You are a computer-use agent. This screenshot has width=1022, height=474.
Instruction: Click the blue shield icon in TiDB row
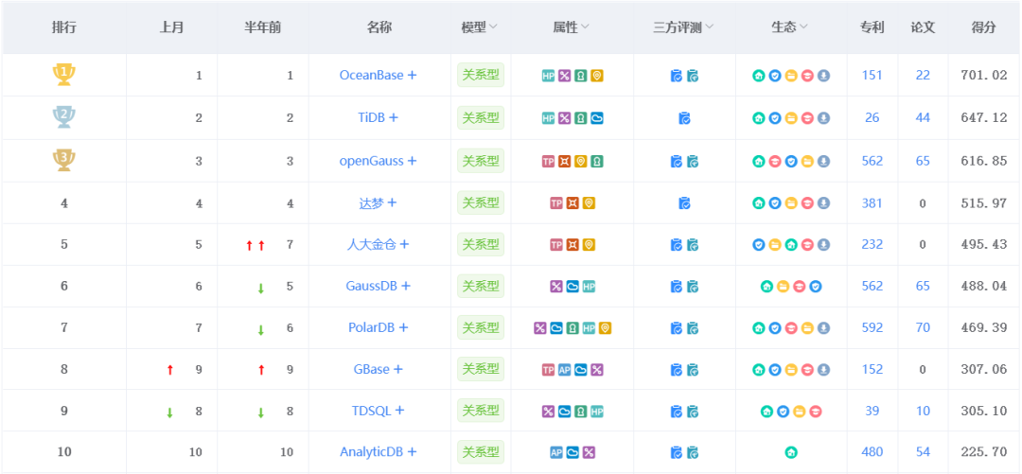click(x=775, y=118)
